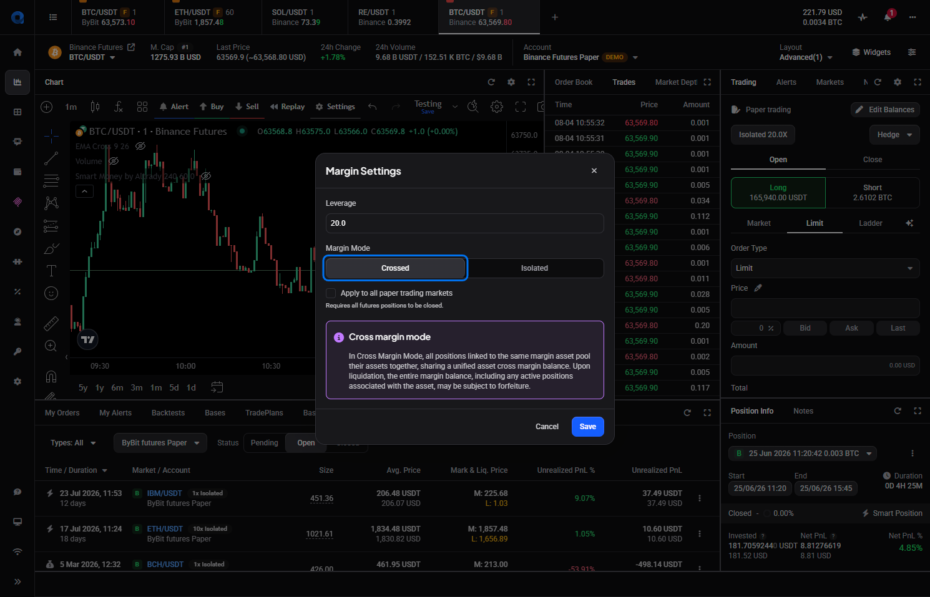
Task: Select Crossed margin mode
Action: [x=395, y=268]
